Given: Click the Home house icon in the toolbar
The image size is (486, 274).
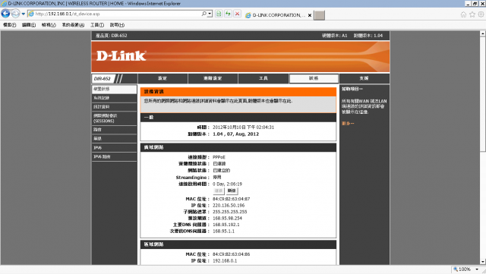Looking at the screenshot, I should point(463,14).
